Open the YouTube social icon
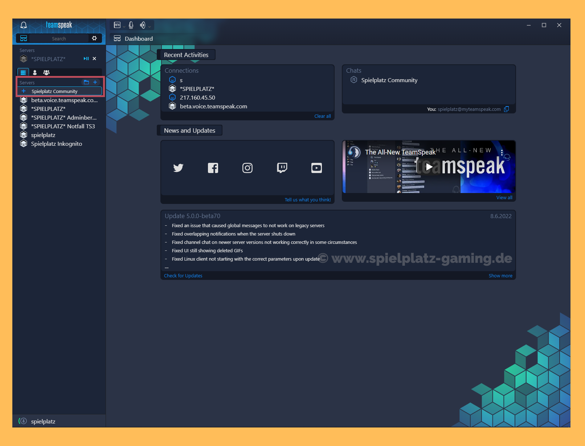 click(x=316, y=168)
